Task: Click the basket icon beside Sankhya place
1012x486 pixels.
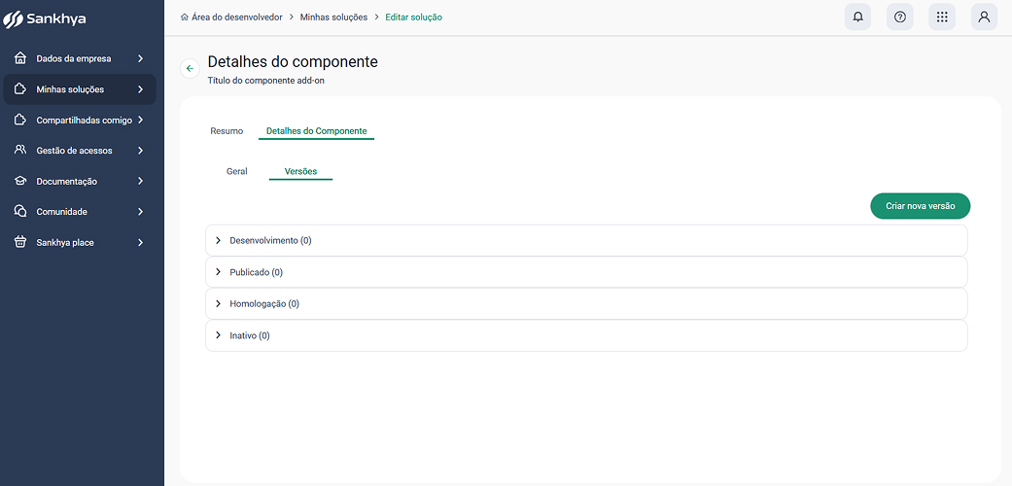Action: tap(20, 243)
